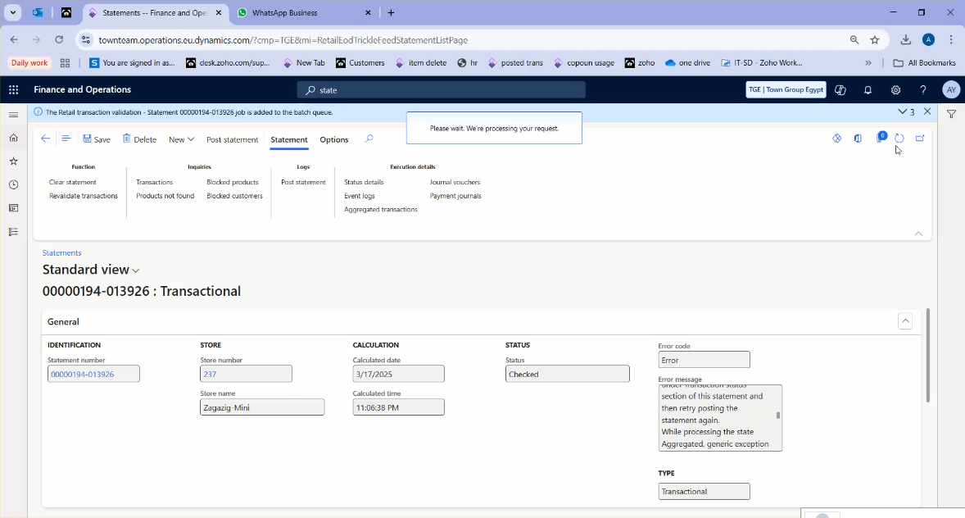Image resolution: width=965 pixels, height=518 pixels.
Task: Open the Standard view selector
Action: tap(90, 270)
